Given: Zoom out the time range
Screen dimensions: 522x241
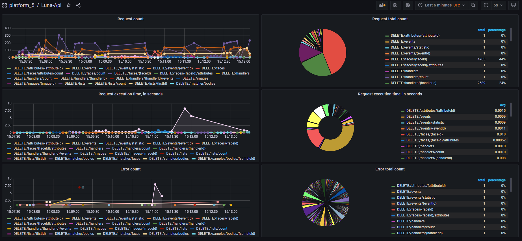Looking at the screenshot, I should [473, 5].
